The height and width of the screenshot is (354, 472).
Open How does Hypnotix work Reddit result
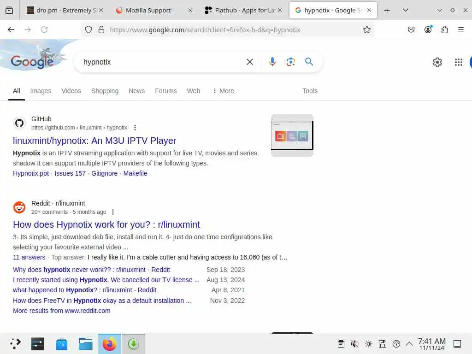point(106,224)
